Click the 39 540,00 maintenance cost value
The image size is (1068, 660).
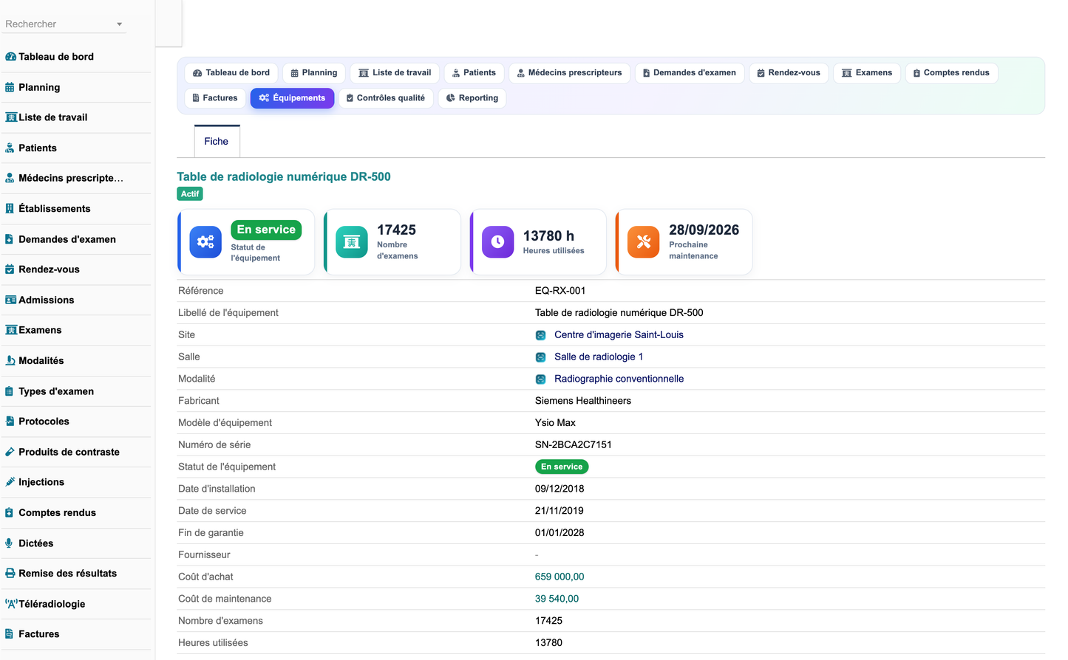557,599
